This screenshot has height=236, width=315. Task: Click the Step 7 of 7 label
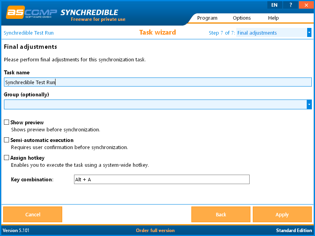222,33
